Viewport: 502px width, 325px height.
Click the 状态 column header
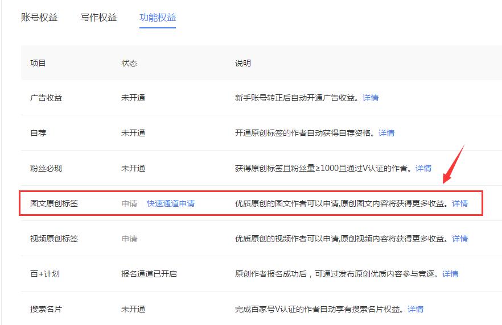(x=129, y=63)
